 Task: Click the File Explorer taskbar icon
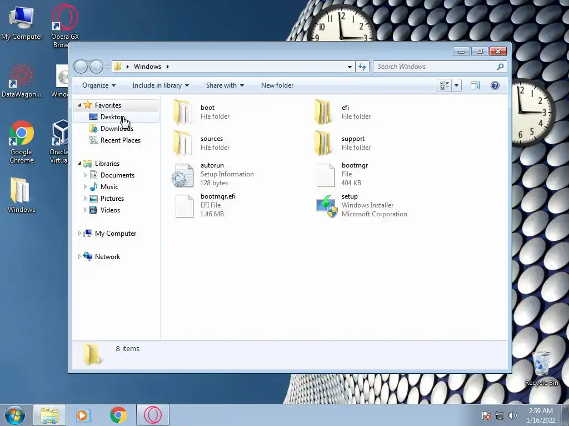(49, 415)
